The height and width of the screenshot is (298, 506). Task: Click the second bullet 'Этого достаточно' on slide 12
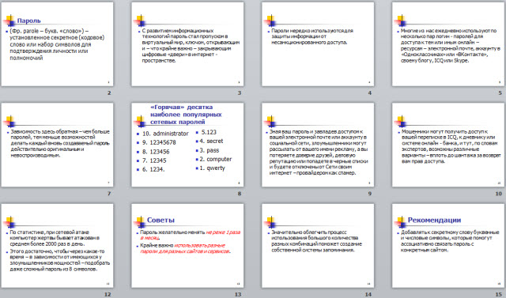59,260
